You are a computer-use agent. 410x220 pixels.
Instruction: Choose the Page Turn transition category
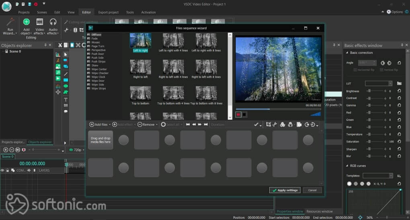click(x=98, y=46)
